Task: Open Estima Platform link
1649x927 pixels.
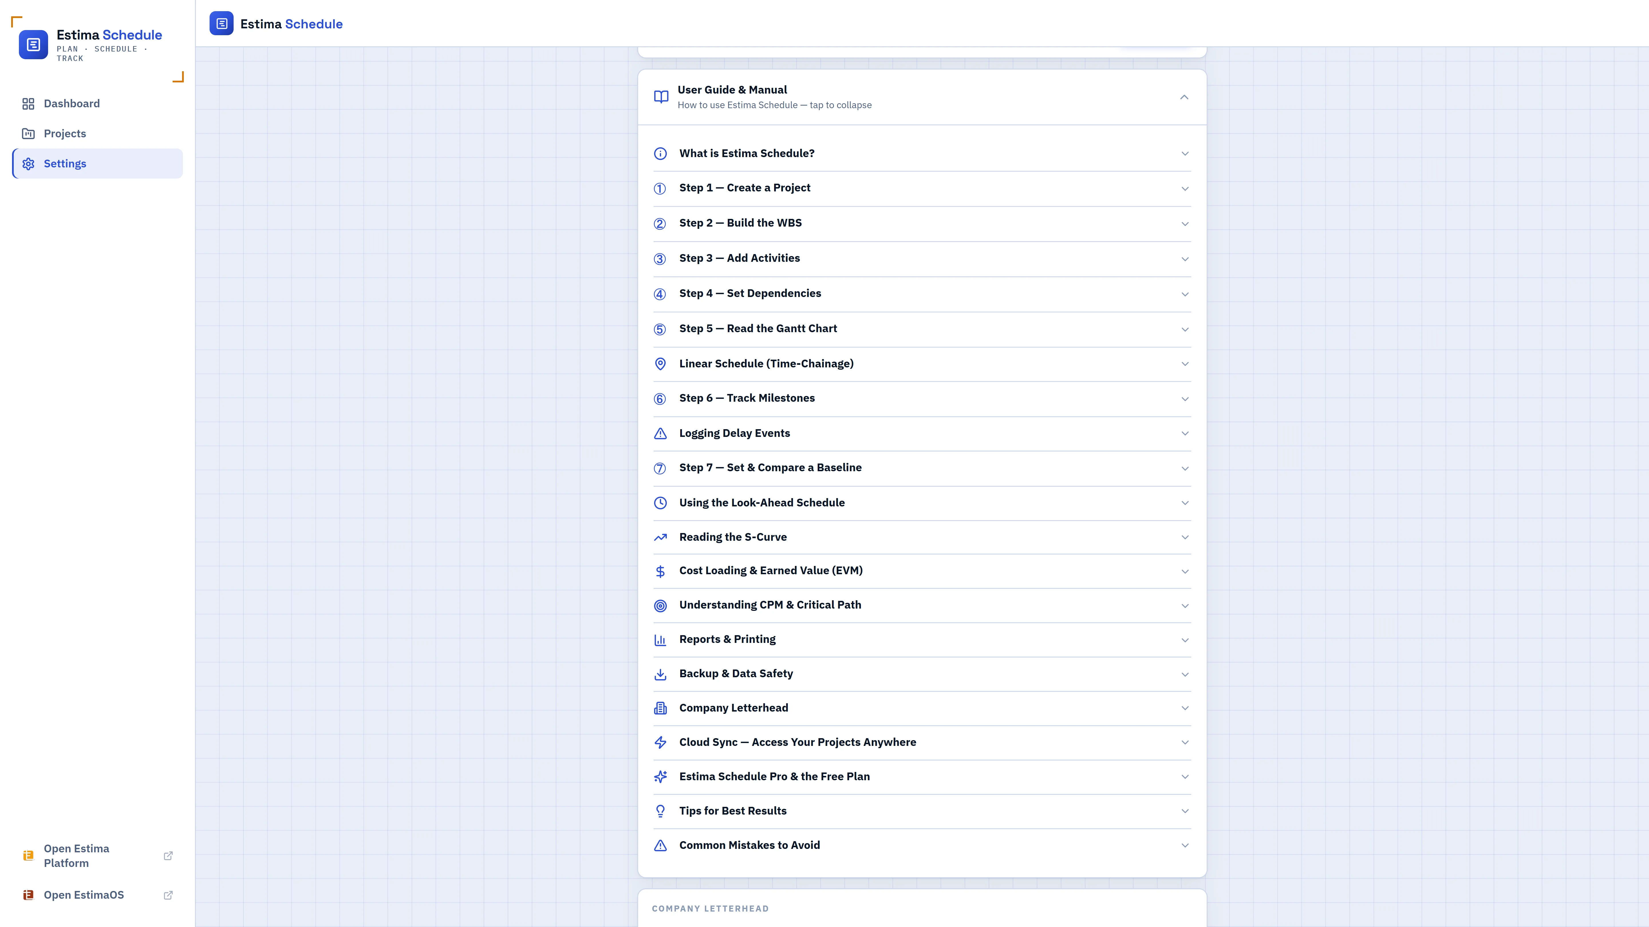Action: [x=97, y=855]
